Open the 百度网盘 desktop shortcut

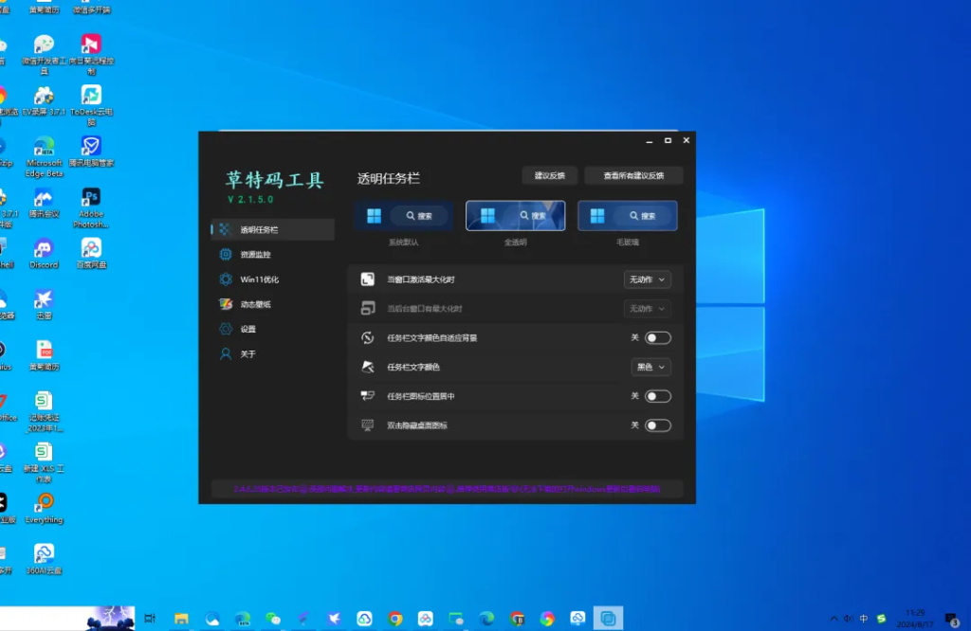pos(91,253)
